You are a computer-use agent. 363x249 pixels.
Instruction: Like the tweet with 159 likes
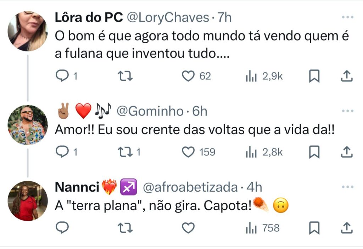[189, 152]
